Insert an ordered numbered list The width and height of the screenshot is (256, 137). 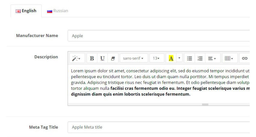pos(200,58)
